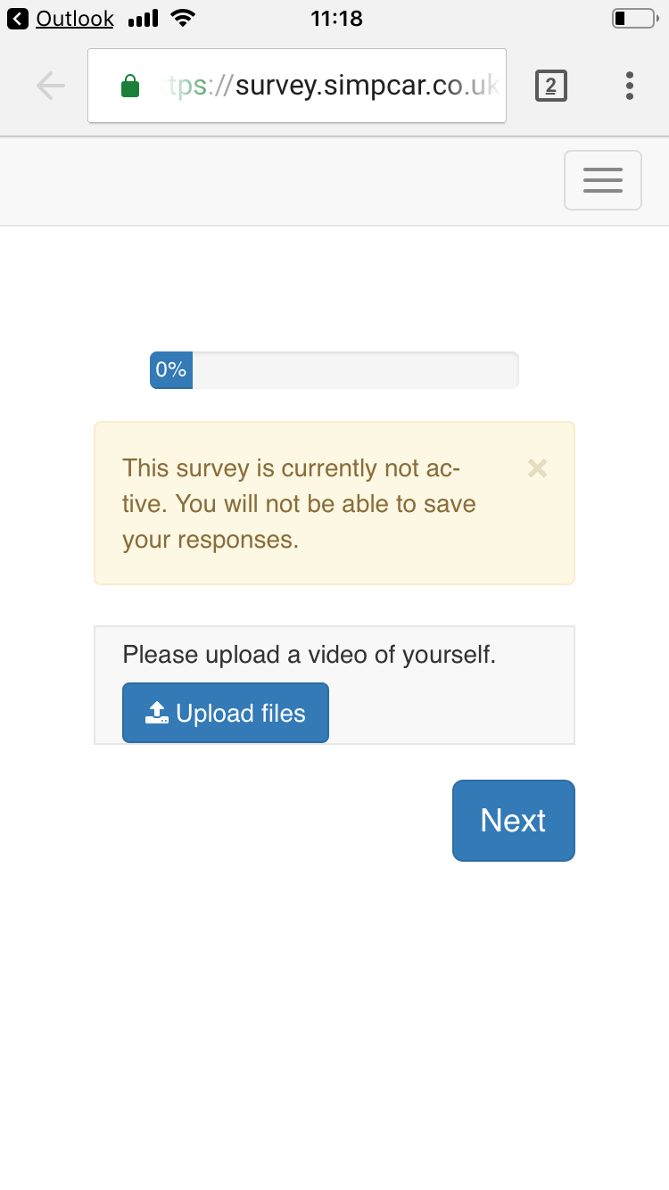Click the upload tray icon
The image size is (669, 1190).
click(x=157, y=713)
